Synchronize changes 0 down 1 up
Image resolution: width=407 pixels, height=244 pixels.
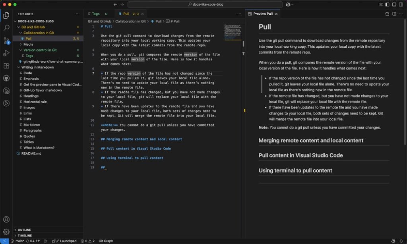(33, 241)
